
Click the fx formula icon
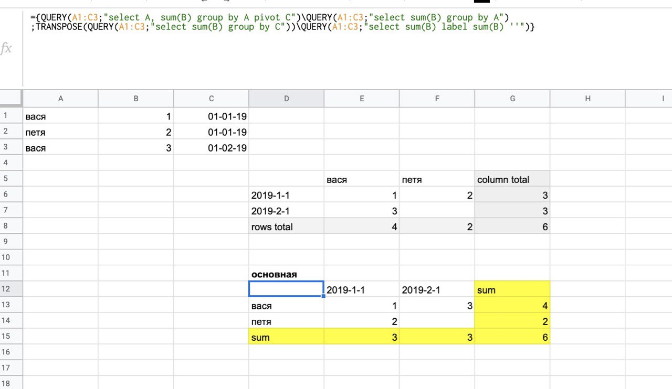tap(6, 49)
